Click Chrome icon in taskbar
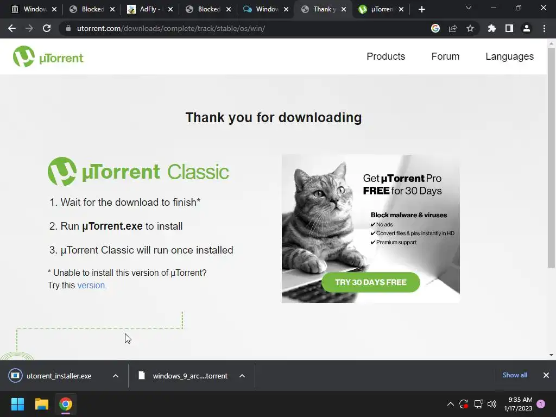 (x=65, y=404)
